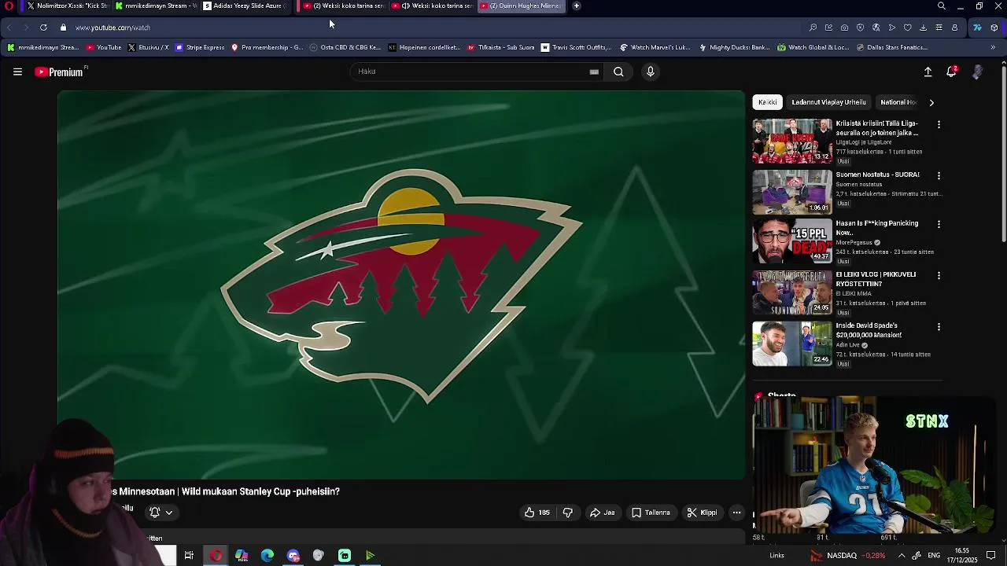Image resolution: width=1007 pixels, height=566 pixels.
Task: Open Suomen Nostatus - SUORA thumbnail
Action: (x=792, y=192)
